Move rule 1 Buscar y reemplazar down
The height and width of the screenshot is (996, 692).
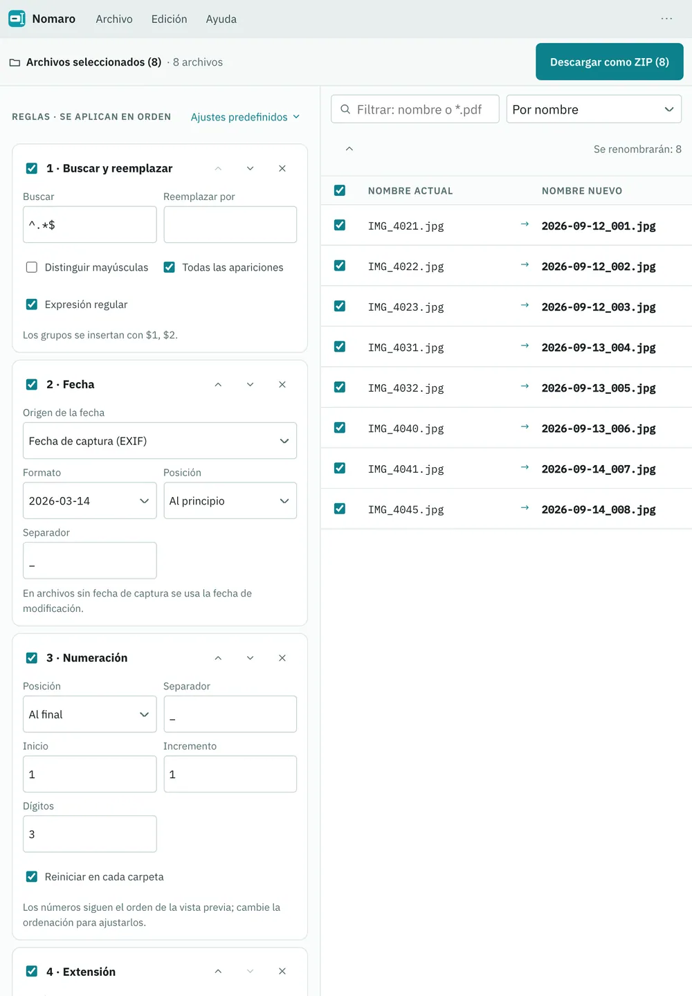point(250,168)
